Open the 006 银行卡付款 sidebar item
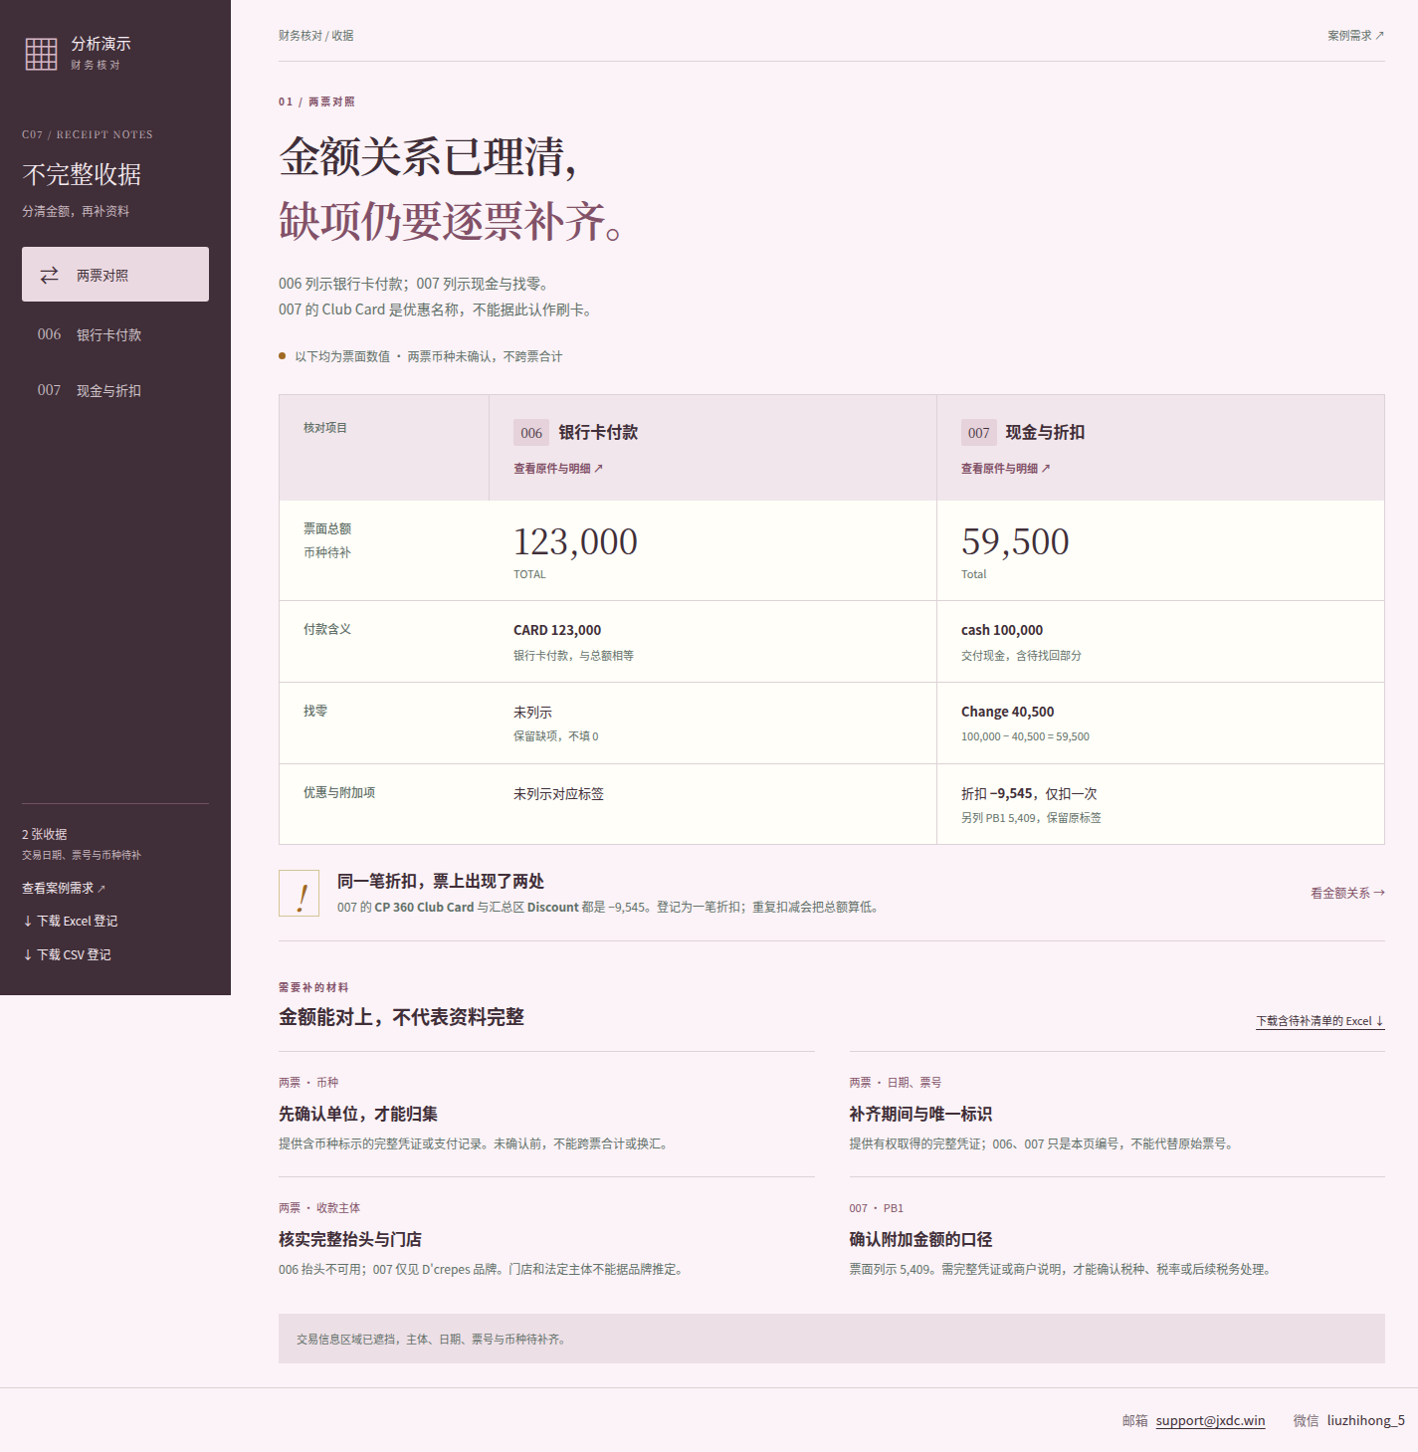 (115, 334)
